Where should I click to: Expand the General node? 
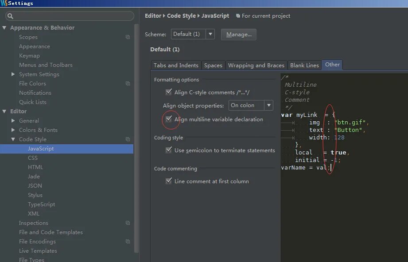click(x=13, y=121)
